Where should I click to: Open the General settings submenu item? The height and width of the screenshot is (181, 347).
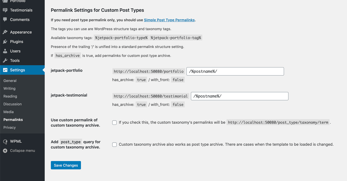click(x=10, y=80)
